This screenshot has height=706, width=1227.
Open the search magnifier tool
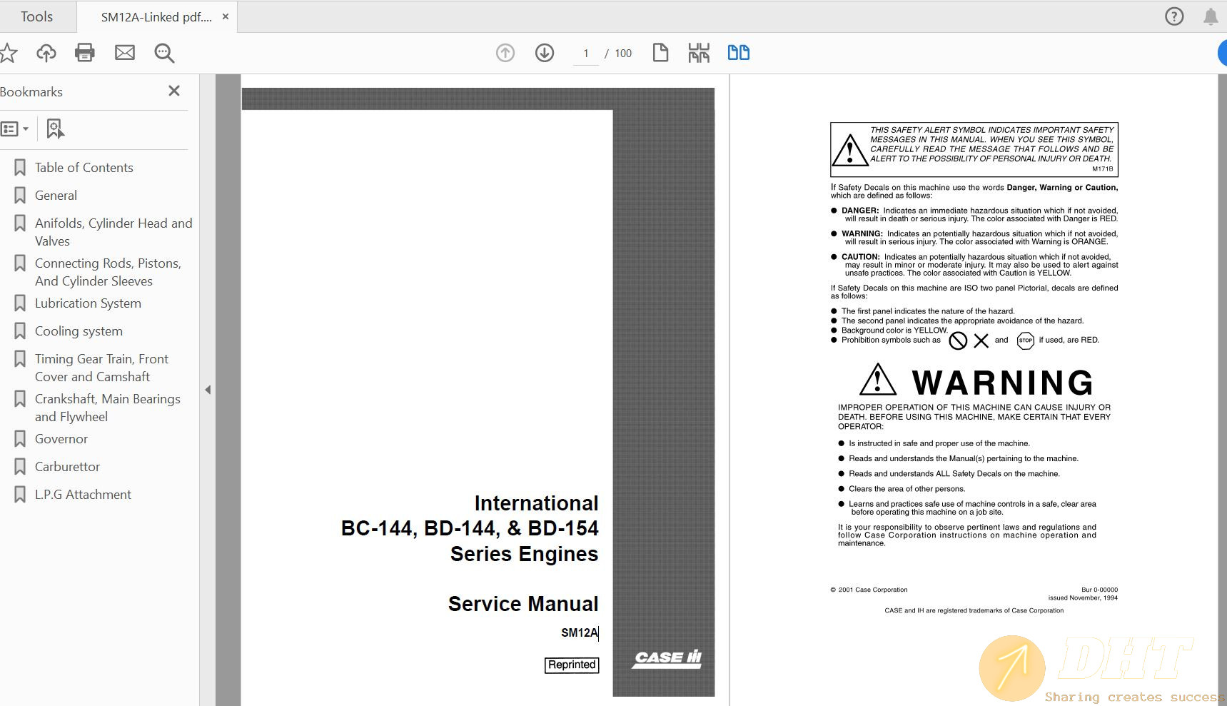[164, 53]
